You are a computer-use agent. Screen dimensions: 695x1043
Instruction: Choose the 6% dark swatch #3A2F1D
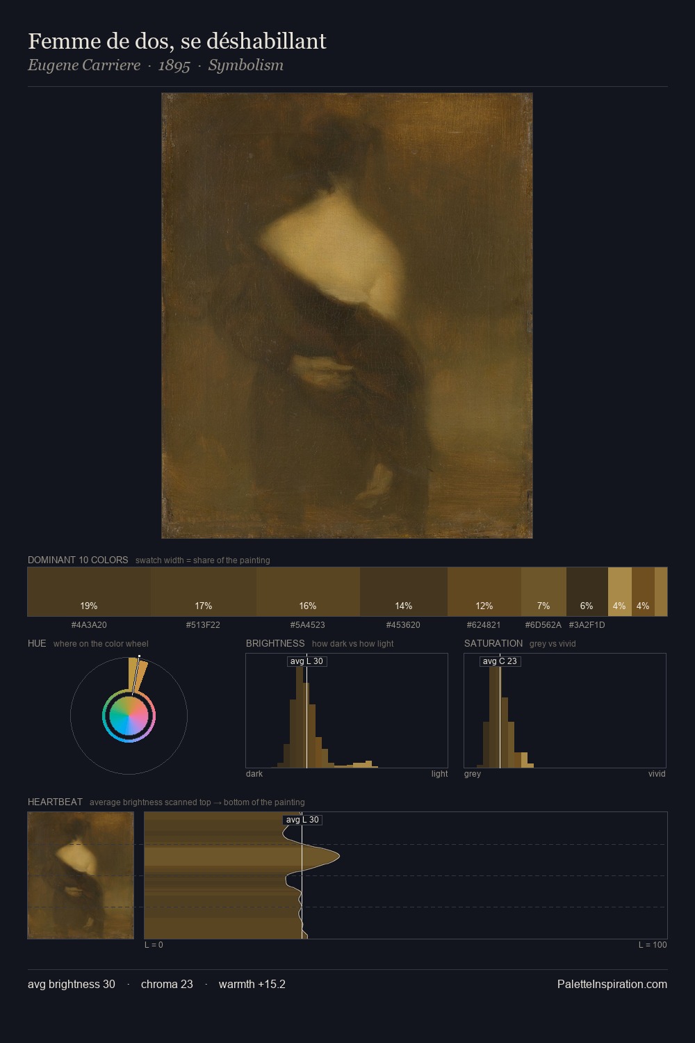pyautogui.click(x=587, y=592)
